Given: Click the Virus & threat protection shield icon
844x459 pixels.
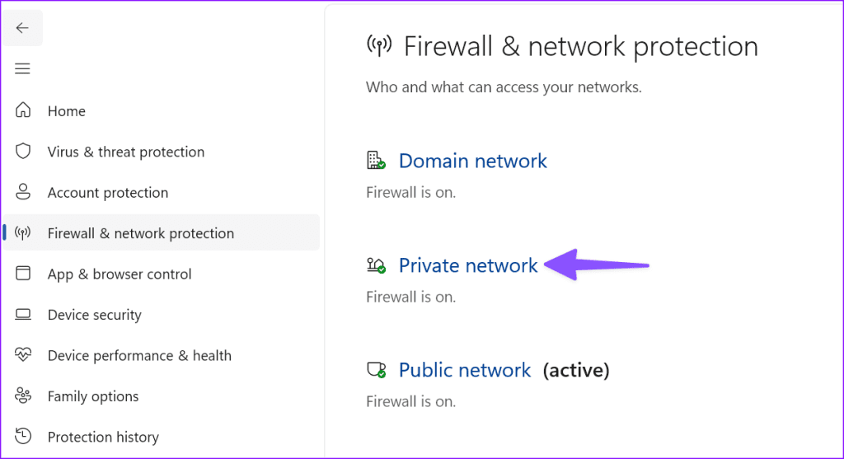Looking at the screenshot, I should coord(22,151).
